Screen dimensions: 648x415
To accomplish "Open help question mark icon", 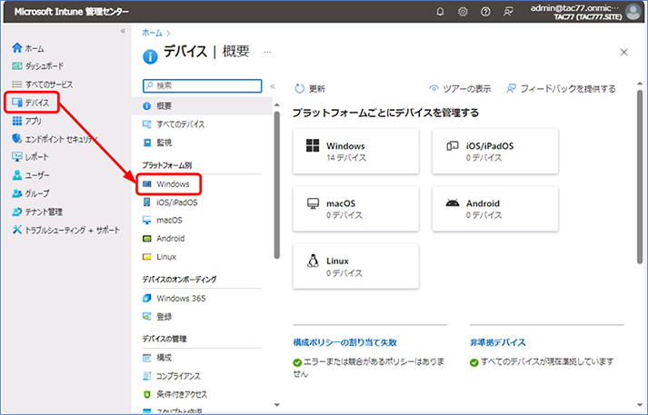I will pos(485,12).
